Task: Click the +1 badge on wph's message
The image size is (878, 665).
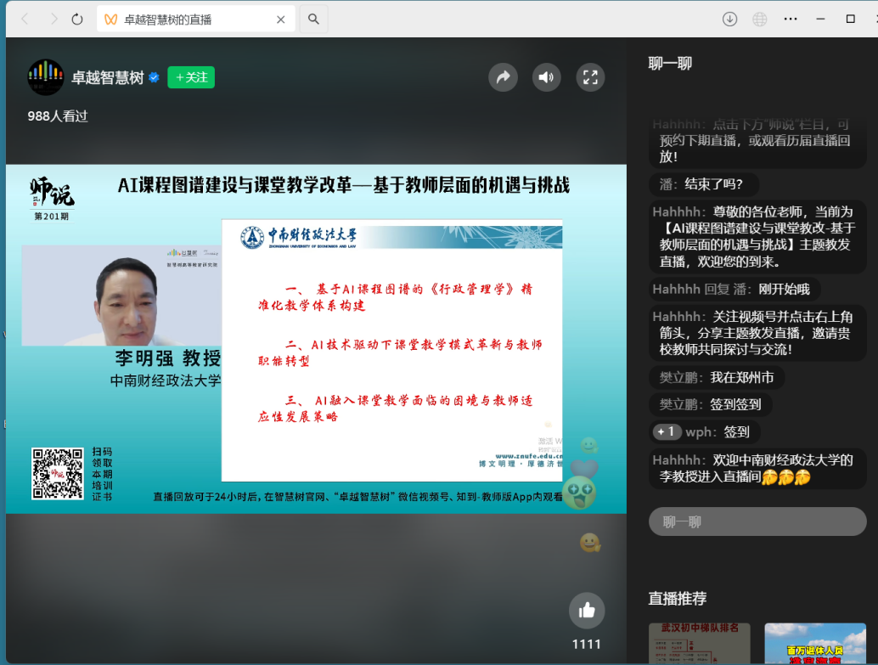Action: pos(667,431)
